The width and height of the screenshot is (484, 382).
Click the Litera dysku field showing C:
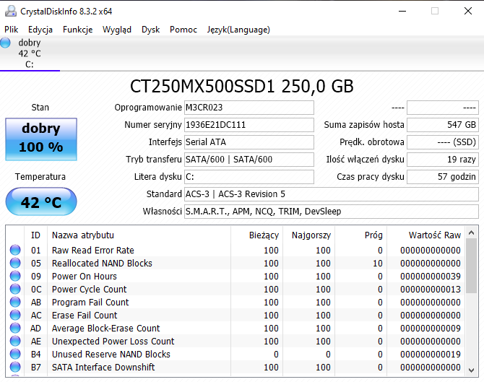tap(249, 176)
